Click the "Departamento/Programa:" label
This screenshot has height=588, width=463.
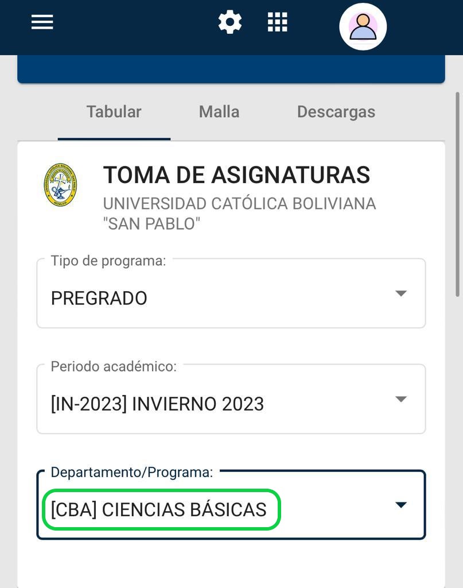[132, 472]
